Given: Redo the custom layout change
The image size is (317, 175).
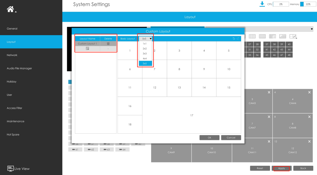Looking at the screenshot, I should click(x=238, y=39).
